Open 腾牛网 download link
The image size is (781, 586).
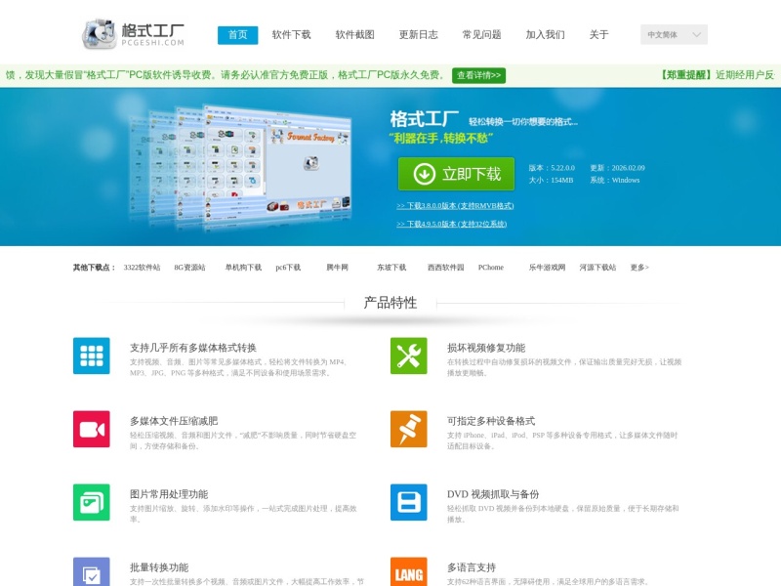pos(337,268)
